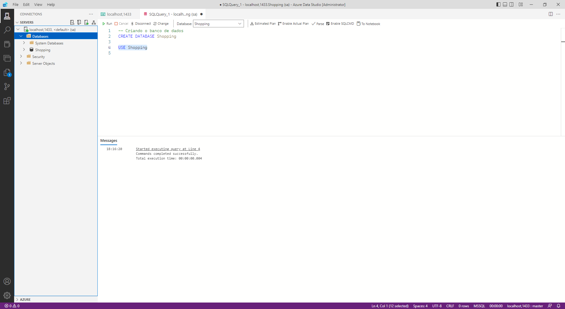Viewport: 565px width, 309px height.
Task: Click 'Ln 4, Col 1' status bar entry
Action: pyautogui.click(x=390, y=306)
